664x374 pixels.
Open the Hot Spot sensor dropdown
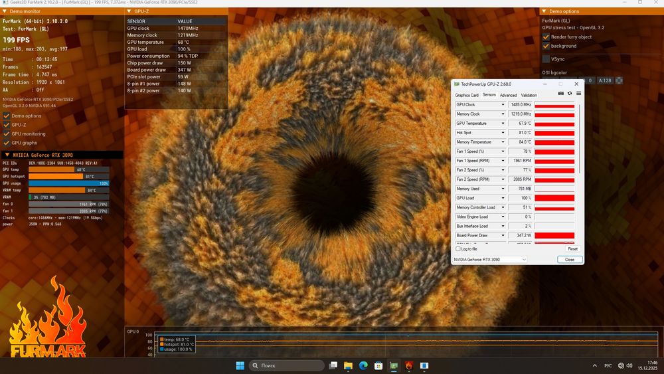click(x=503, y=133)
